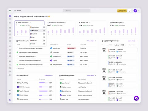The image size is (148, 111).
Task: Open the Offer Accepted dropdown arrow
Action: [x=124, y=23]
